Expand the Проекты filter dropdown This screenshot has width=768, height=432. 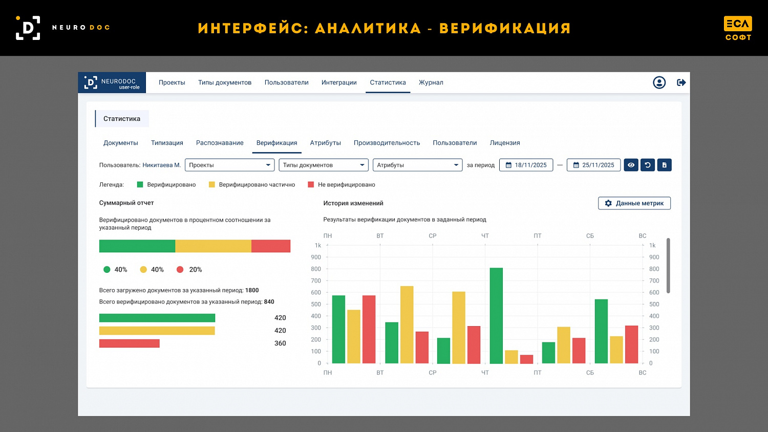click(229, 165)
